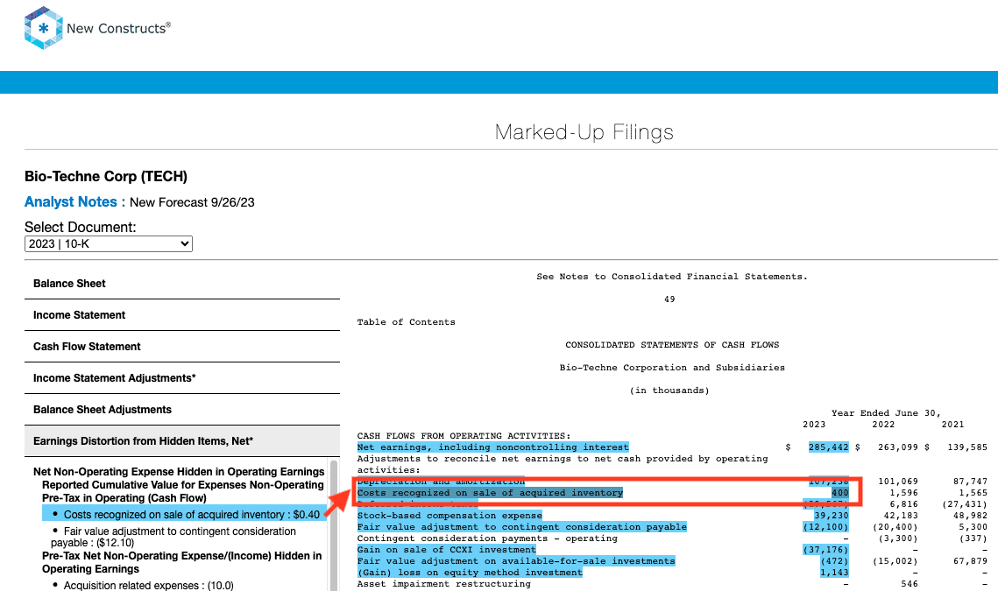The image size is (998, 591).
Task: Click the sidebar panel vertical scrollbar
Action: tap(334, 524)
